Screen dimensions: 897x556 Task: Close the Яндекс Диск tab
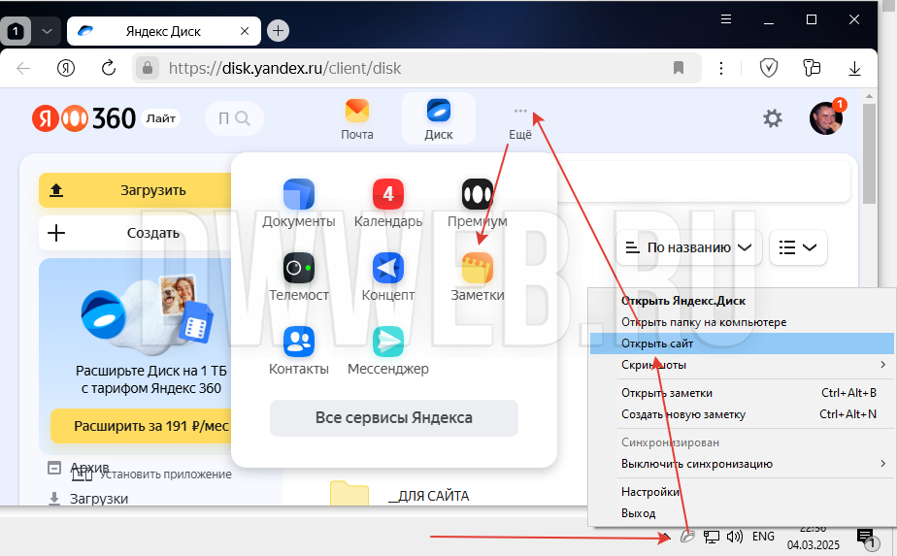tap(245, 31)
